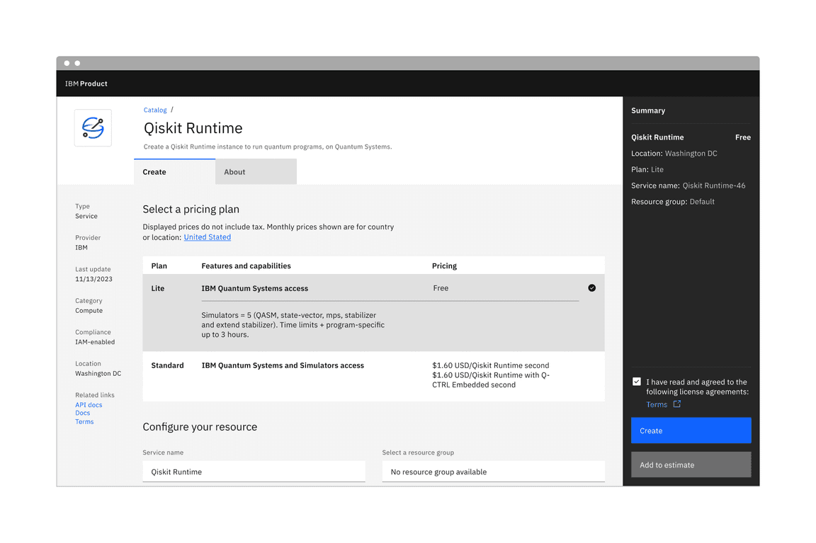
Task: Click inside the Service name input field
Action: [x=254, y=471]
